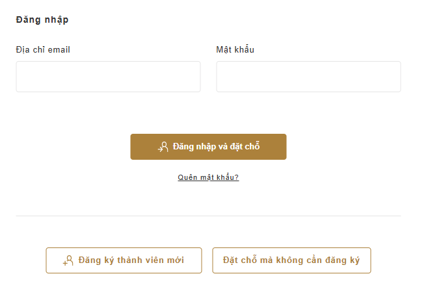The image size is (428, 289).
Task: Place cursor in the email address box
Action: click(108, 77)
